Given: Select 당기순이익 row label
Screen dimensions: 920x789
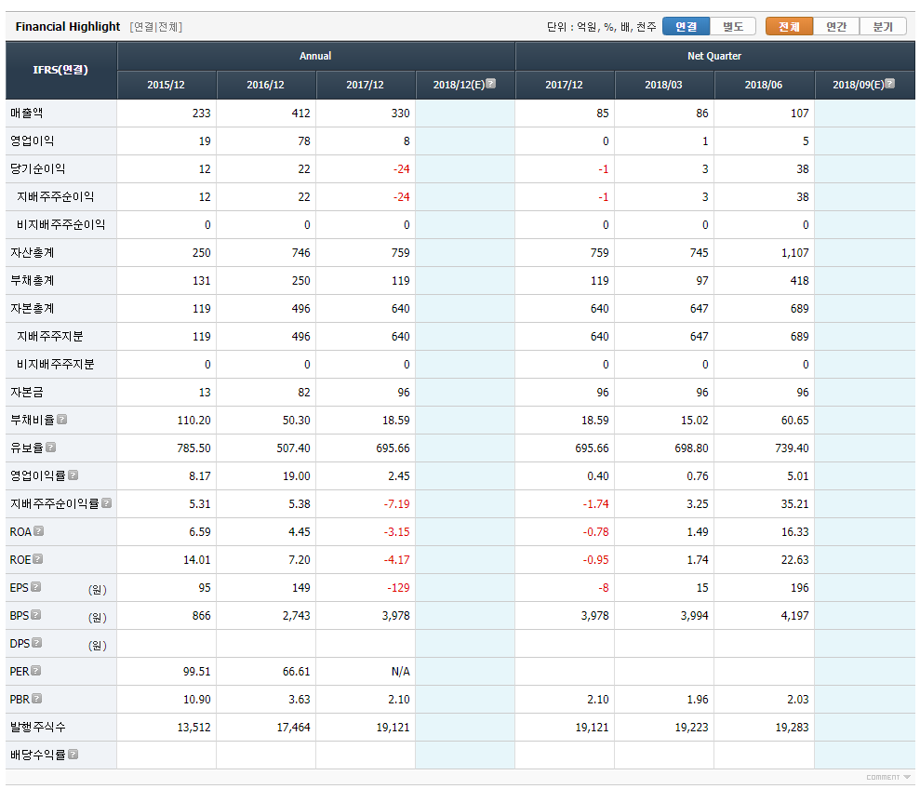Looking at the screenshot, I should (37, 169).
